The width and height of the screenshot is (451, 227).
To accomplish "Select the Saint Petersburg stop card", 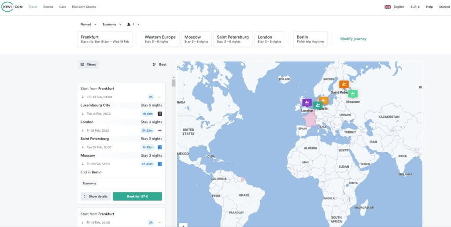I will coord(233,39).
